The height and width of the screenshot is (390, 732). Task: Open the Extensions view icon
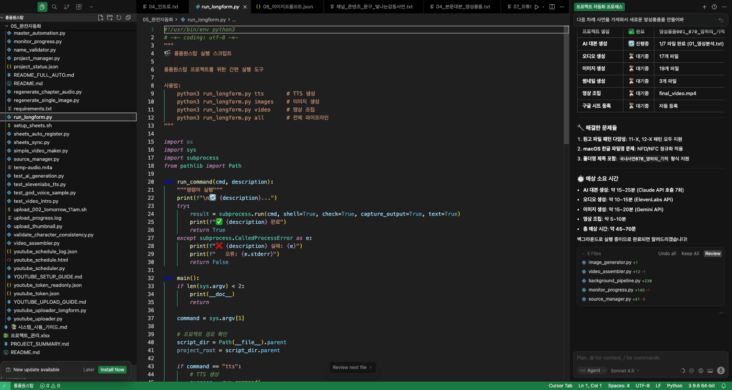(x=79, y=7)
